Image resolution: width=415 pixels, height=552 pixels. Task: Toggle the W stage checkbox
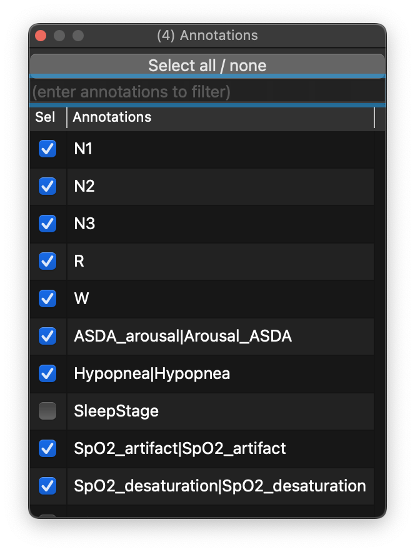[x=47, y=298]
